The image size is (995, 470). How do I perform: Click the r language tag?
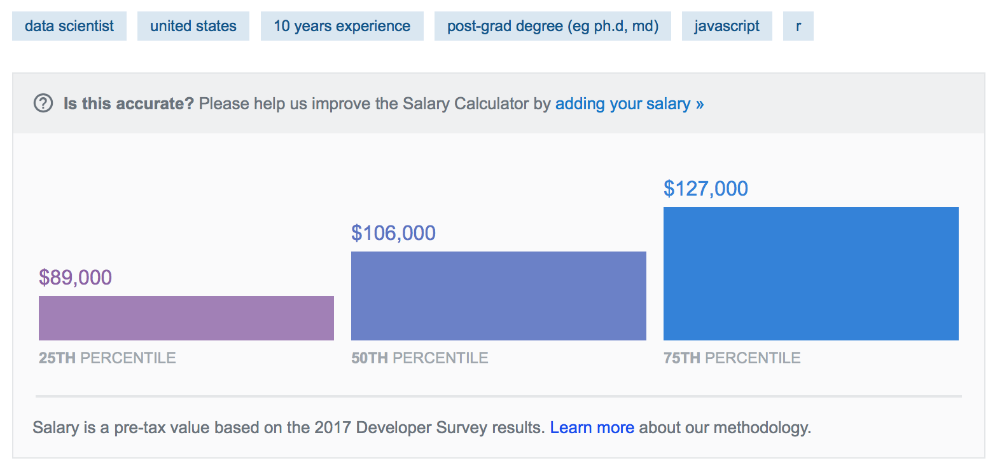click(798, 26)
